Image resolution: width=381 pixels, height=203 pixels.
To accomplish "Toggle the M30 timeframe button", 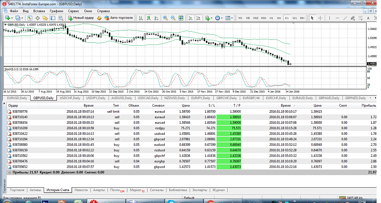I will click(x=264, y=18).
